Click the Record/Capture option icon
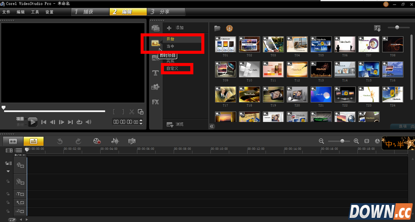This screenshot has width=415, height=222. [97, 141]
